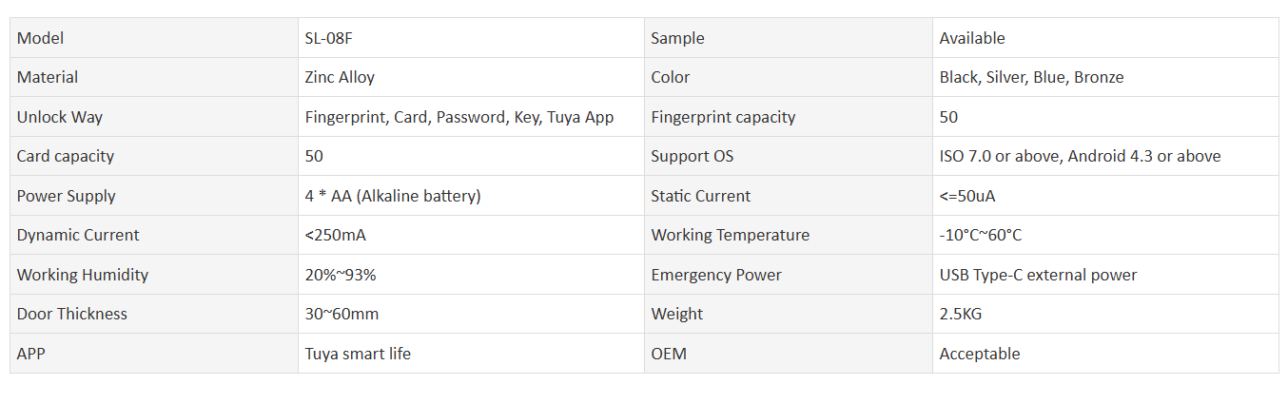Click the Tuya smart life APP value
Screen dimensions: 1288x404
click(358, 354)
